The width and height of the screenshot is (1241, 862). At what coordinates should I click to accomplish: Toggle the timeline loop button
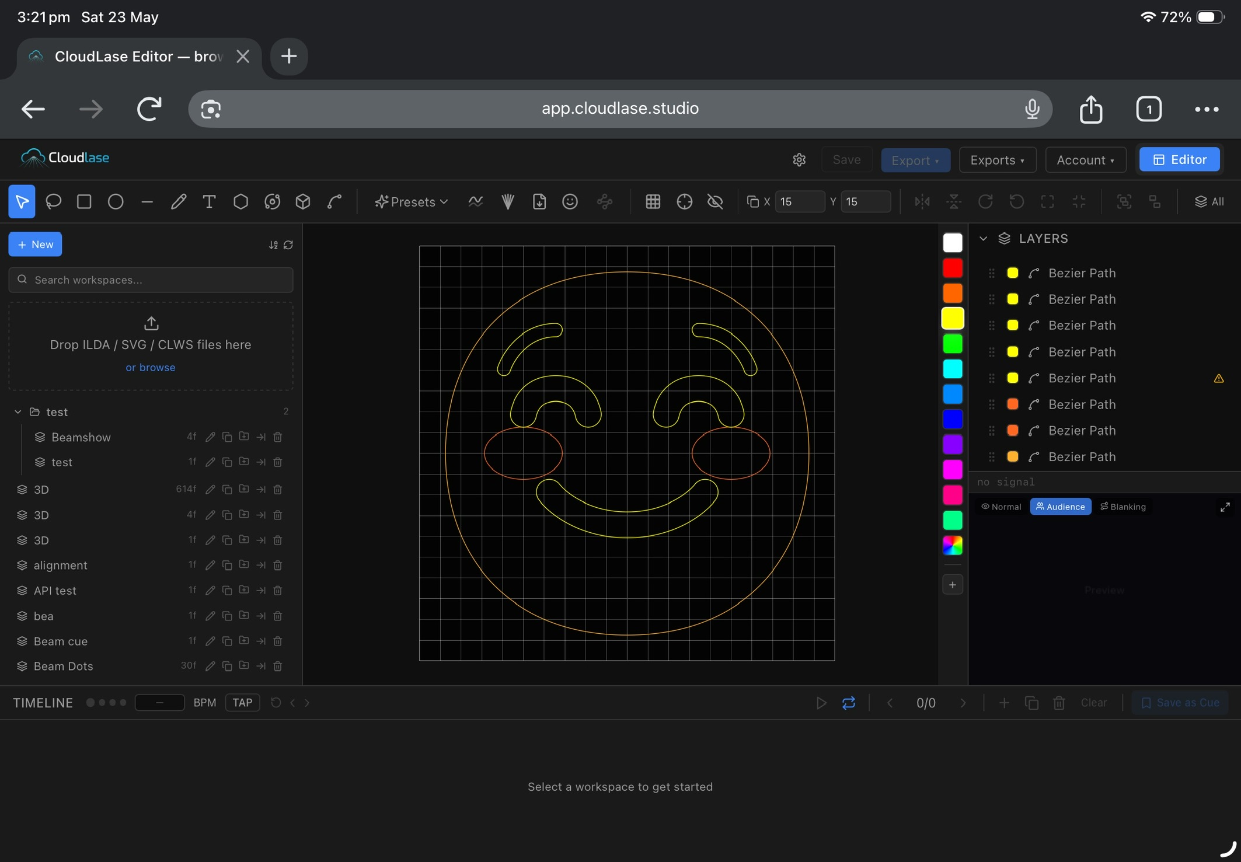849,703
